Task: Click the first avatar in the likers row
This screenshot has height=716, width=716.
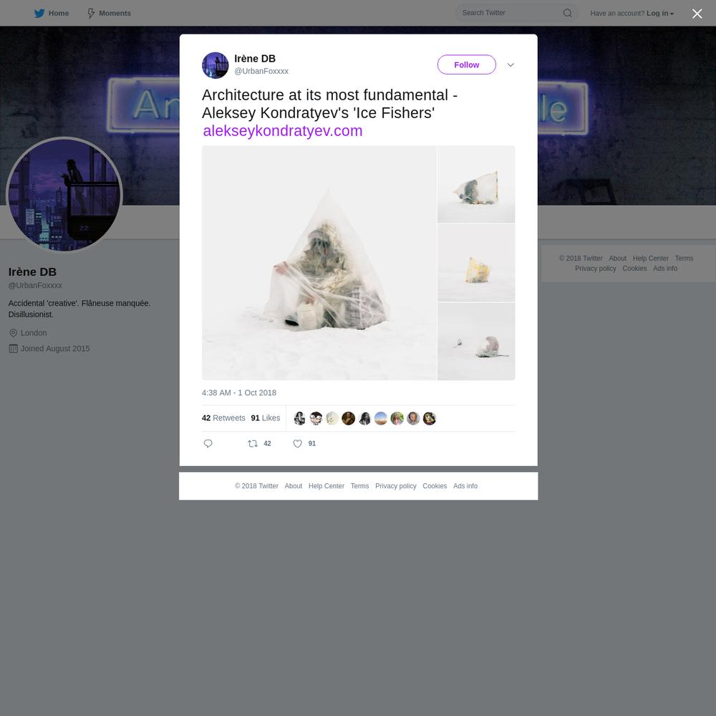Action: tap(299, 418)
